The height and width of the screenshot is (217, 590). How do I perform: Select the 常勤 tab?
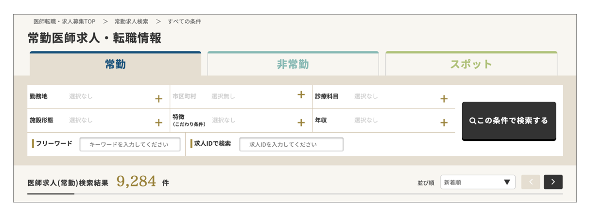[115, 63]
